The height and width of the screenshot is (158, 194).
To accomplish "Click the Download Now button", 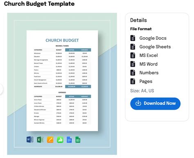I will tap(155, 104).
